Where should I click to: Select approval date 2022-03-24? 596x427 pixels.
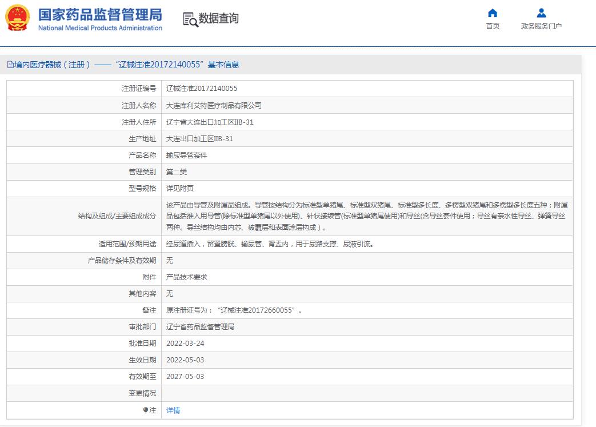tap(185, 344)
